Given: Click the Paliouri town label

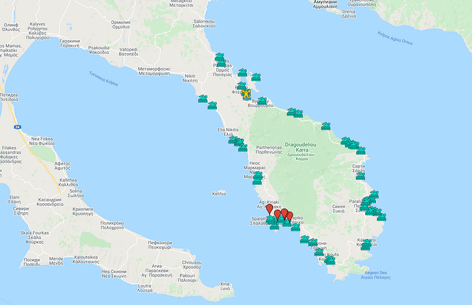Looking at the screenshot, I should pyautogui.click(x=187, y=278).
